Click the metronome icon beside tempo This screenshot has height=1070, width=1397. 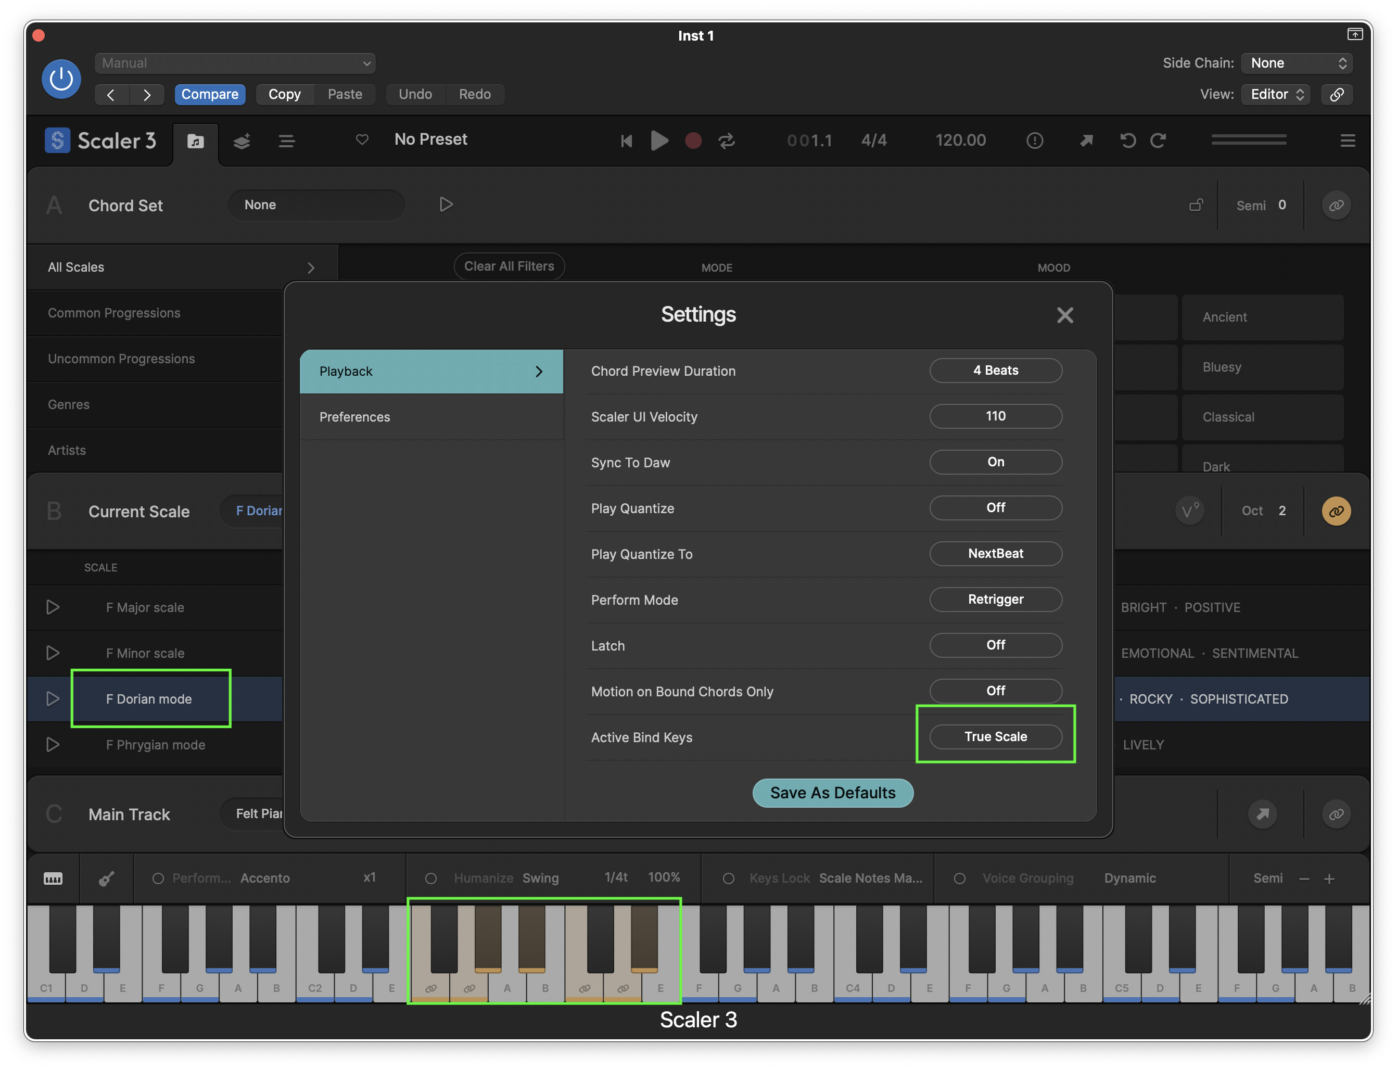pos(1035,140)
